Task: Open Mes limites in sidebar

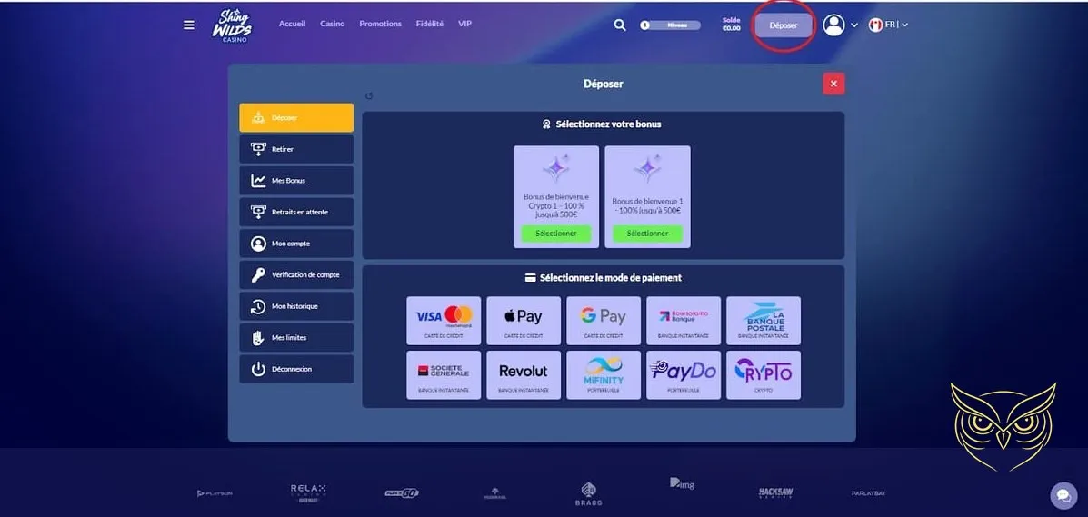Action: pos(296,338)
